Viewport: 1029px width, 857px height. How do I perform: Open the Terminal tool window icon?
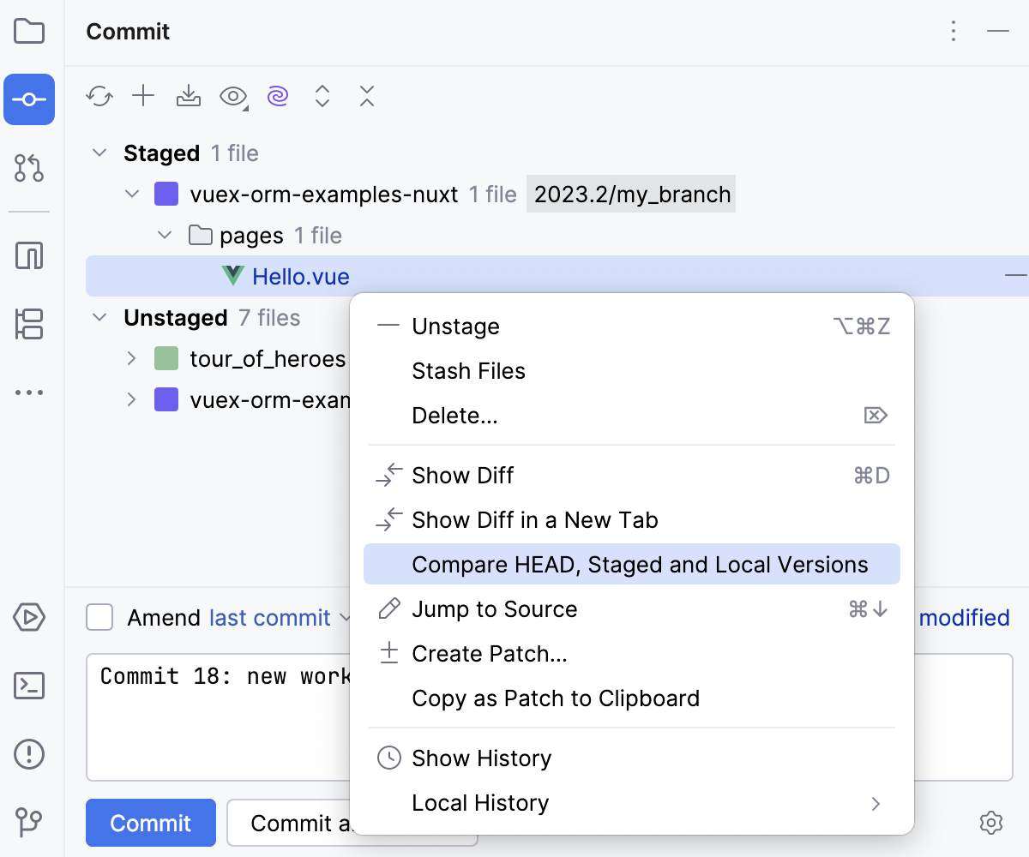(29, 686)
